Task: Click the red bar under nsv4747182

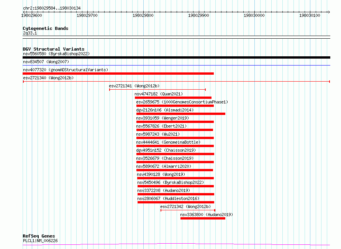Action: pyautogui.click(x=173, y=98)
